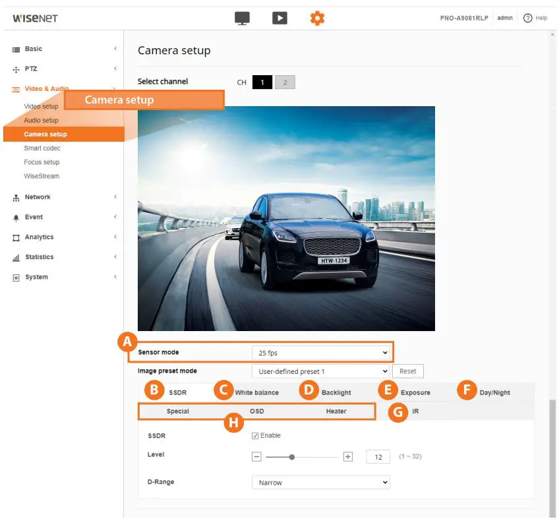Expand the Basic menu chevron
The height and width of the screenshot is (521, 559).
pyautogui.click(x=115, y=49)
